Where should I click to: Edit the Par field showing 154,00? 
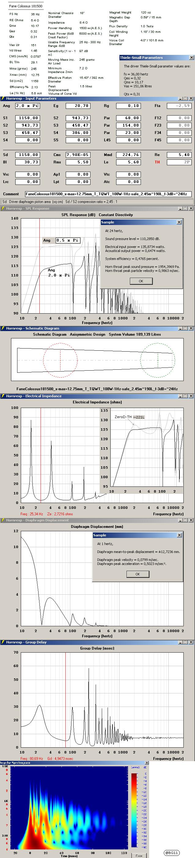pos(128,125)
